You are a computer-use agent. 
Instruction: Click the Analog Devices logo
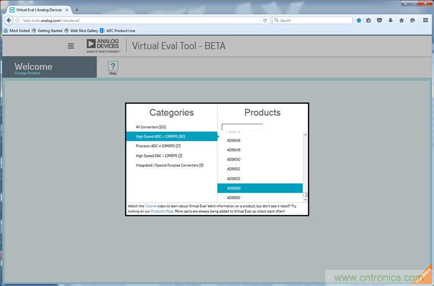(103, 46)
